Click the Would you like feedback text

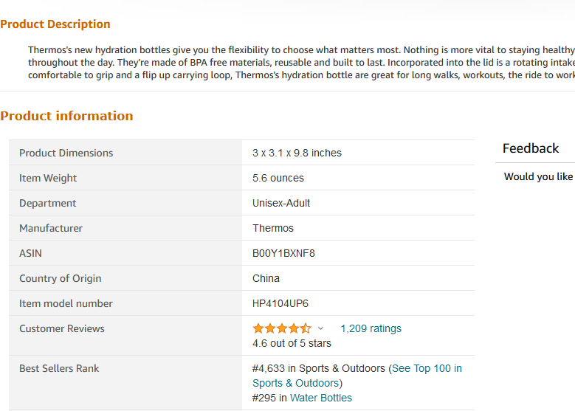pyautogui.click(x=539, y=176)
